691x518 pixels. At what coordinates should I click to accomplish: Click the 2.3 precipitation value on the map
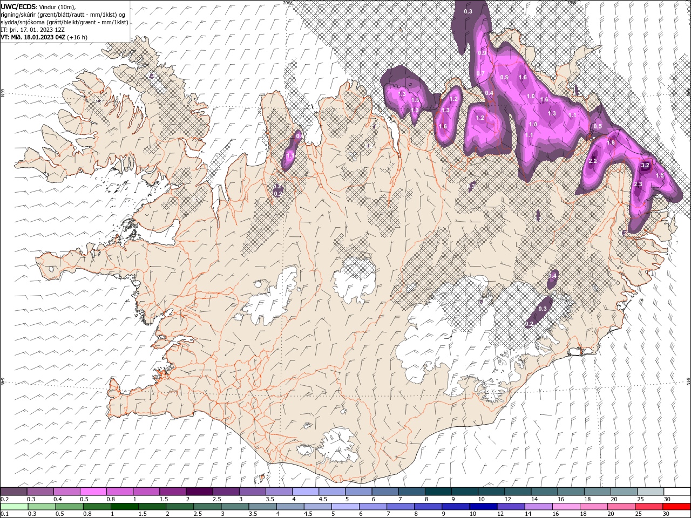pos(638,185)
